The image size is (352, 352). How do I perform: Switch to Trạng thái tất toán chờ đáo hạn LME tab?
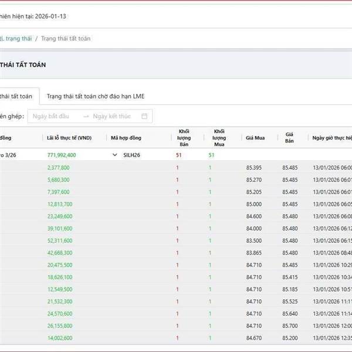point(95,96)
